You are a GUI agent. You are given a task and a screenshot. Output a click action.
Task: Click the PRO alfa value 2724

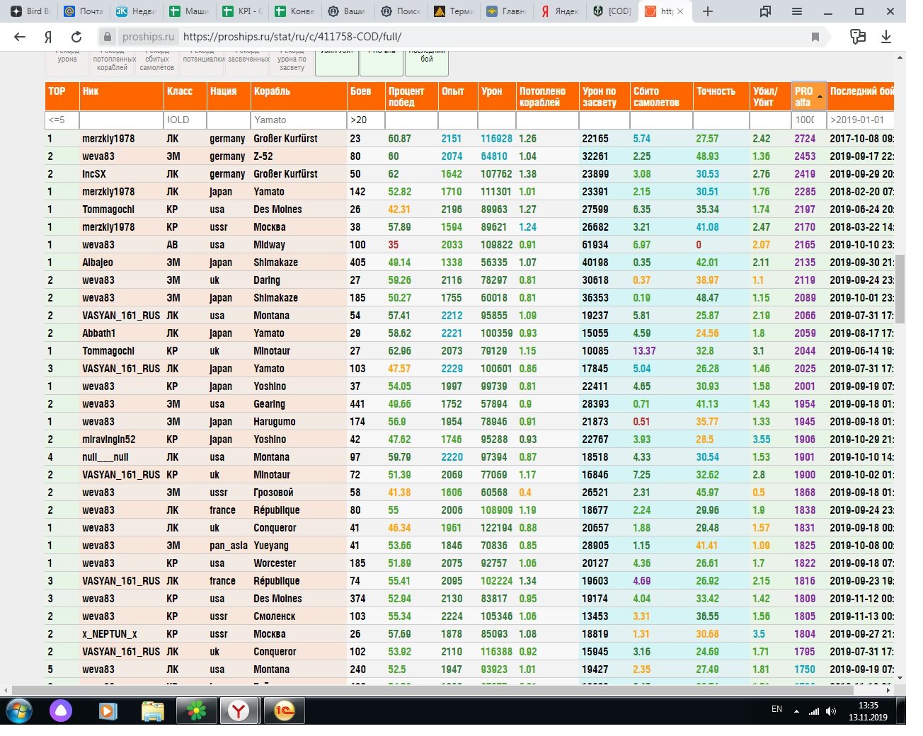(805, 139)
